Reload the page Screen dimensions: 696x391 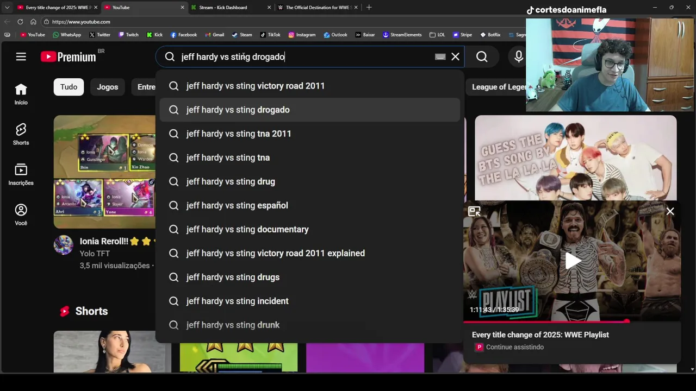[x=20, y=22]
